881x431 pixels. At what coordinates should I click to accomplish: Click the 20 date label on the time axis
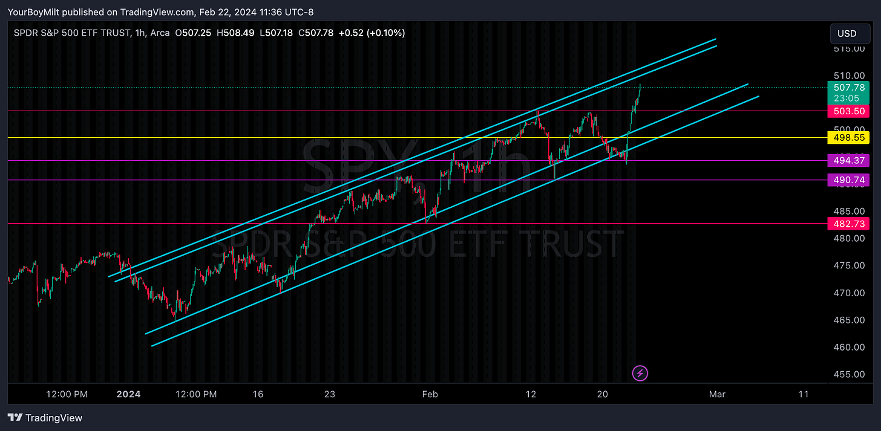pos(602,394)
